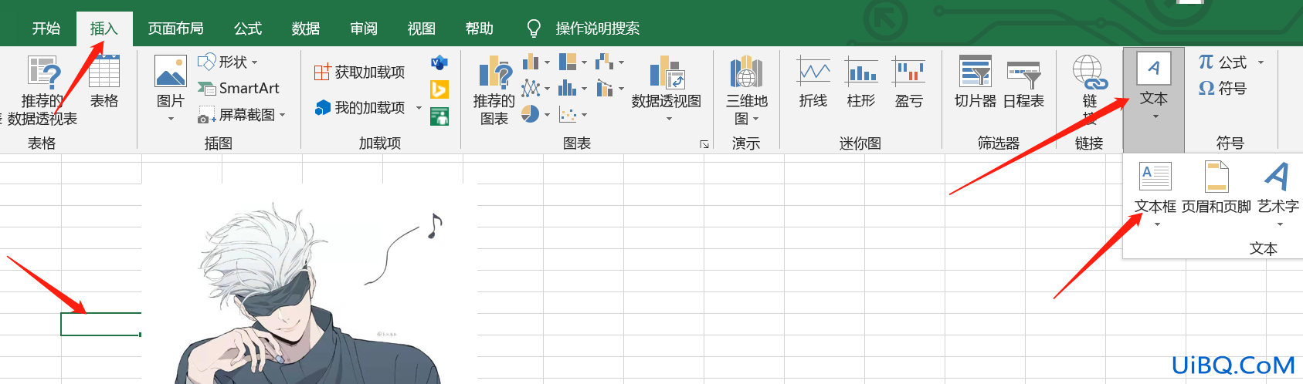Click the Tell Me search box (操作说明搜索)
The width and height of the screenshot is (1303, 384).
tap(598, 29)
